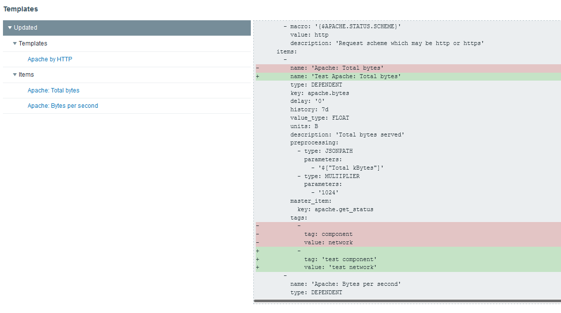Click the line tags:
This screenshot has width=561, height=313.
299,218
